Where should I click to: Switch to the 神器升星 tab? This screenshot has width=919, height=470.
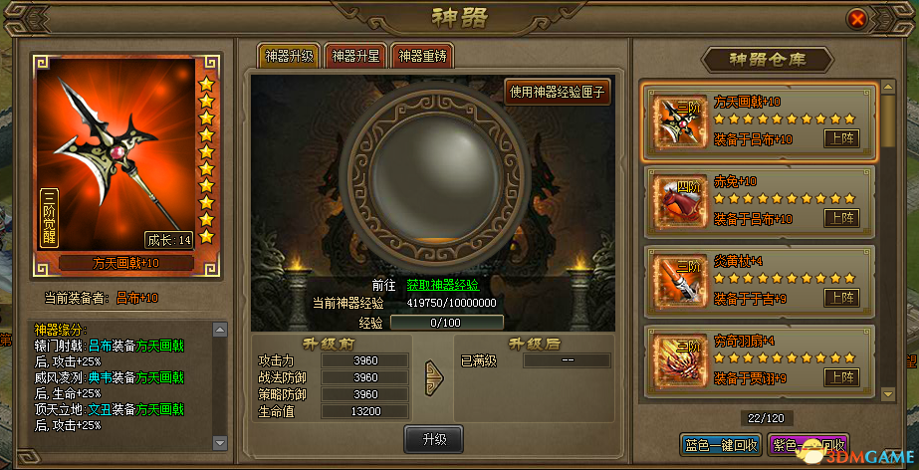355,56
